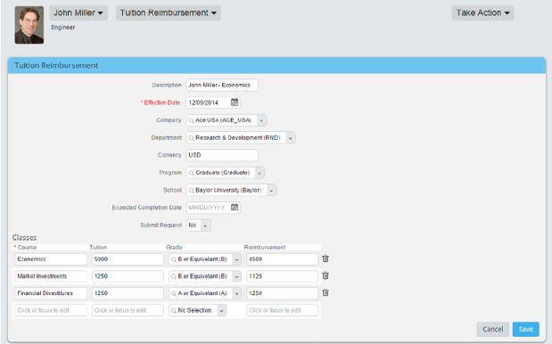Edit the reimbursement field showing 4500
Viewport: 552px width, 344px height.
(283, 259)
